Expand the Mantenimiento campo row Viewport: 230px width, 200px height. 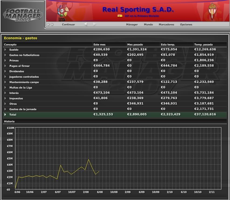[x=5, y=82]
